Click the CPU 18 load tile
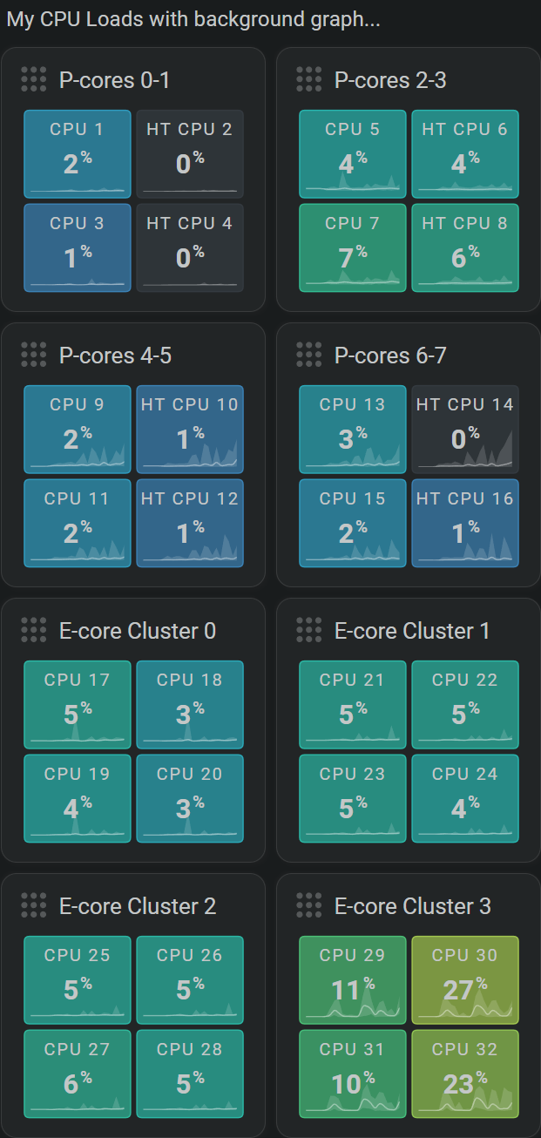 (190, 704)
